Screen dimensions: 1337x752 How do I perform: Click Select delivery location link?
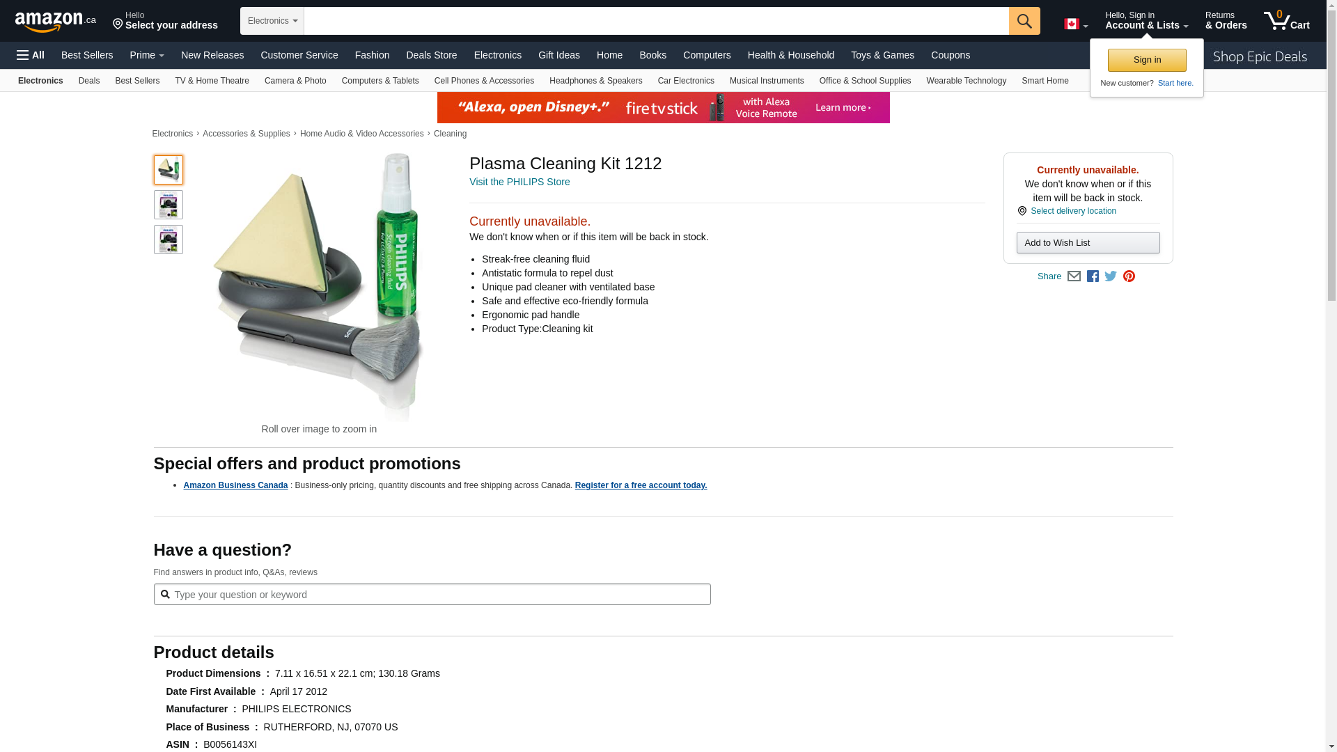click(x=1073, y=211)
